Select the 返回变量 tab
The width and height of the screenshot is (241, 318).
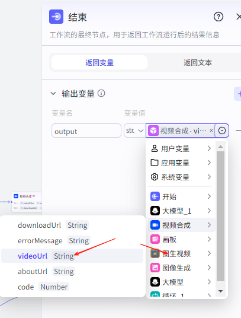coord(99,63)
